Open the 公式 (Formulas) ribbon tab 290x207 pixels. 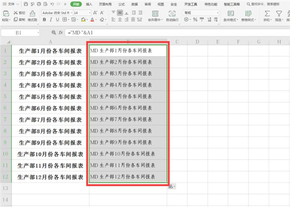pyautogui.click(x=121, y=4)
